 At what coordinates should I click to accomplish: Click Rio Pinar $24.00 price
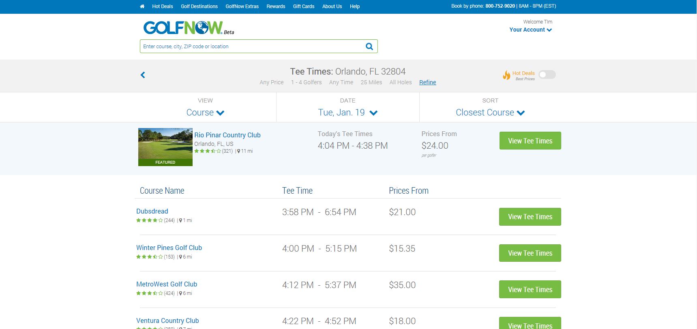[435, 145]
